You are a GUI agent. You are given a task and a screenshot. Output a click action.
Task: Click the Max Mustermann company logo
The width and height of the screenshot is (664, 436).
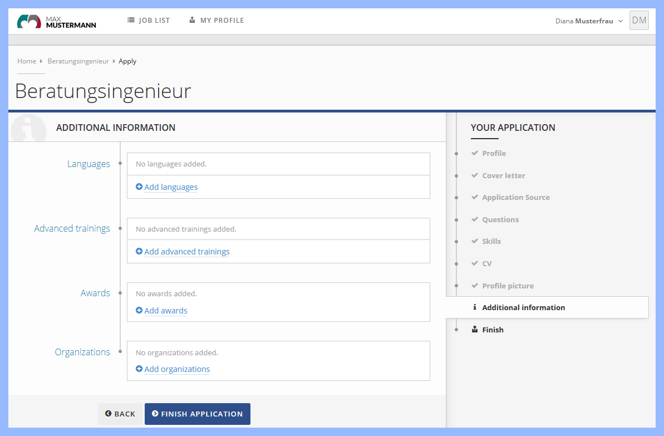pyautogui.click(x=56, y=21)
